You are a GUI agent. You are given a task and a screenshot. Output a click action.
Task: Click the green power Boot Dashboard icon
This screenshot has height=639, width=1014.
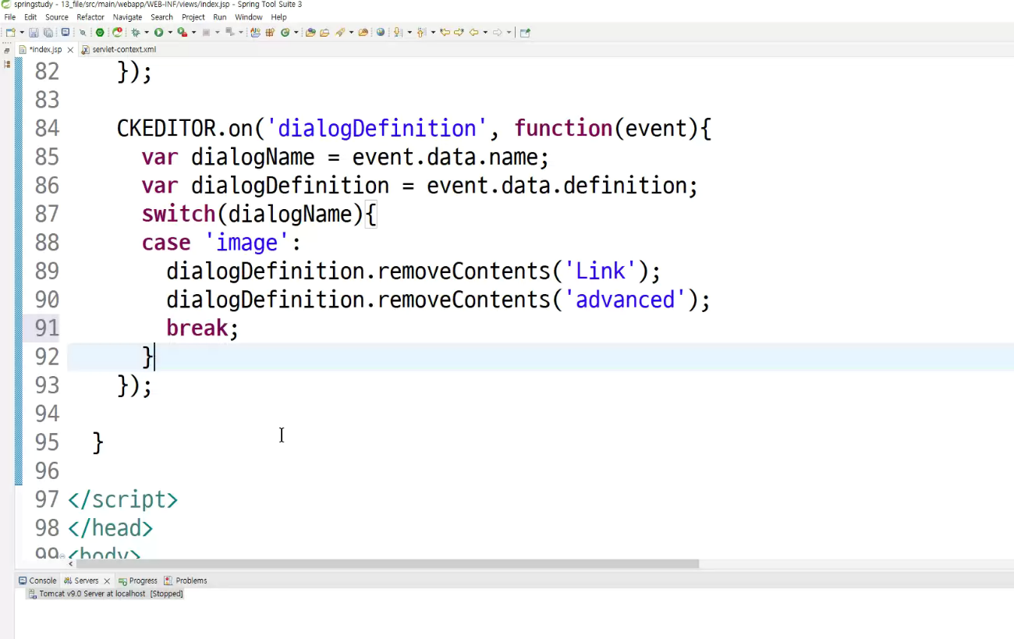tap(100, 33)
